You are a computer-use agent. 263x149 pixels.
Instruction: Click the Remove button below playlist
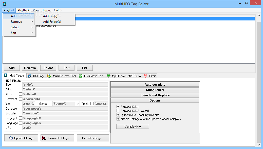tap(30, 68)
